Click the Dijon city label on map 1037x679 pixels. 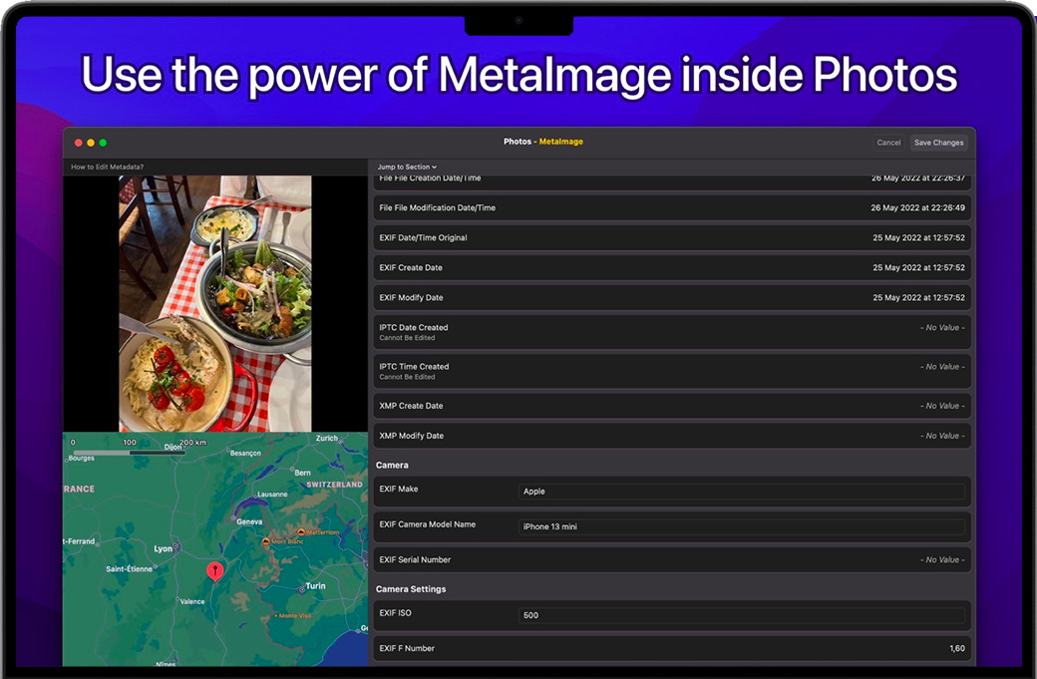click(x=173, y=447)
